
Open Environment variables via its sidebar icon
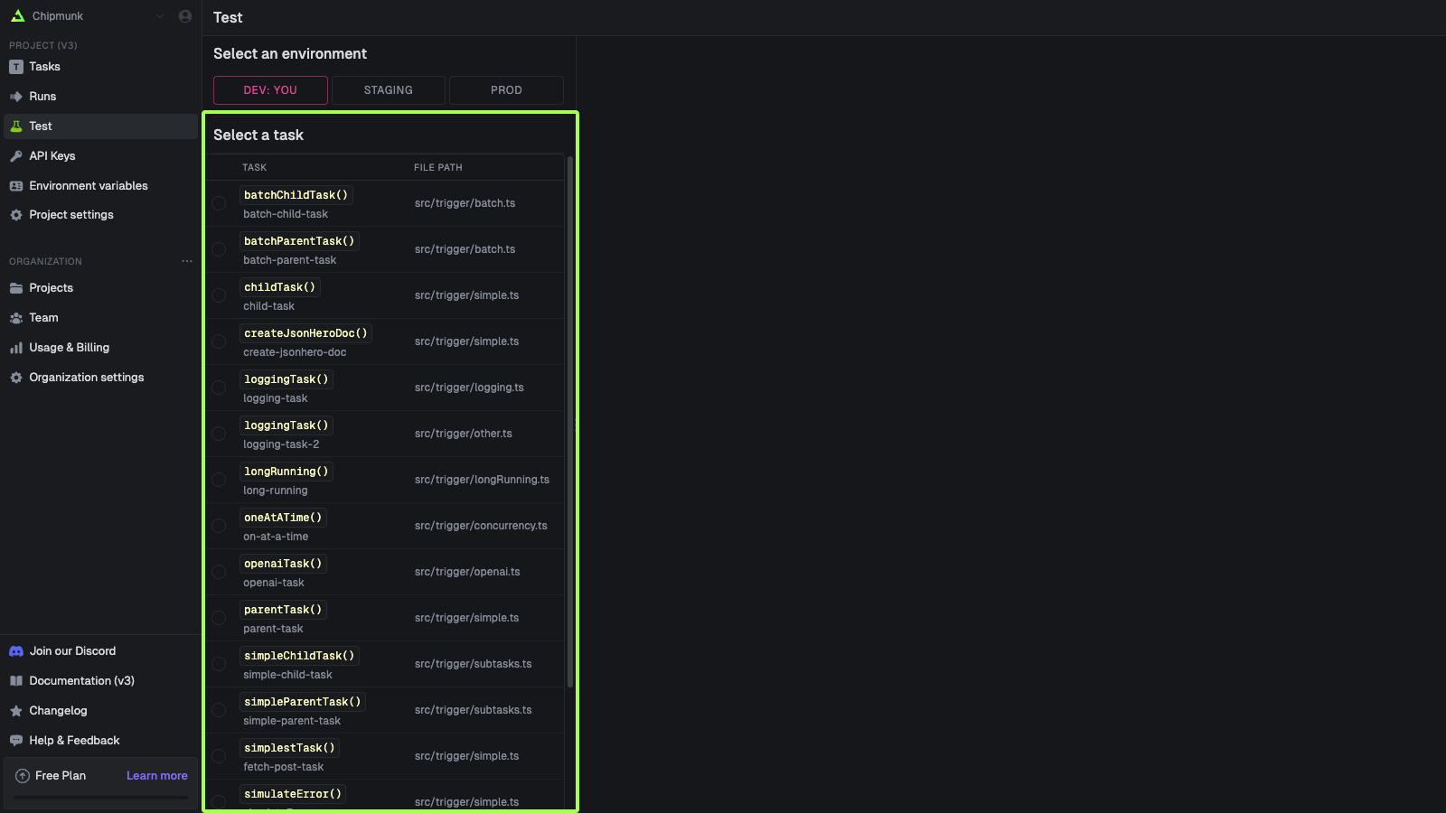16,185
